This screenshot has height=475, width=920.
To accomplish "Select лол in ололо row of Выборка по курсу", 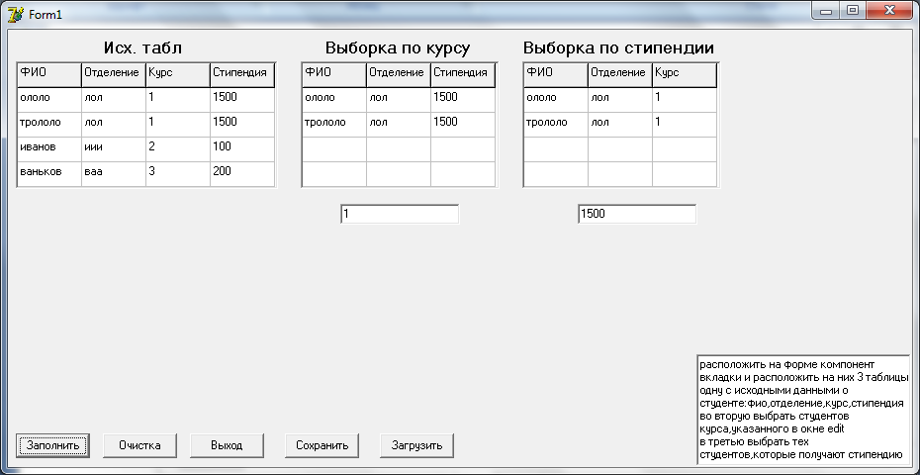I will [399, 100].
